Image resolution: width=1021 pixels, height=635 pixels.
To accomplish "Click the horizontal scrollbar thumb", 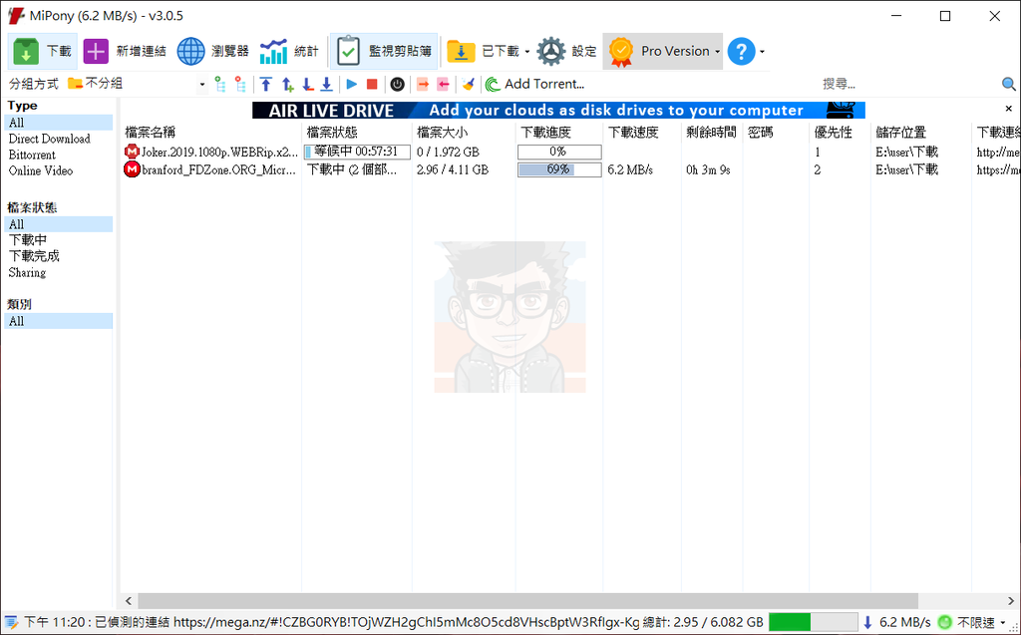I will (527, 600).
